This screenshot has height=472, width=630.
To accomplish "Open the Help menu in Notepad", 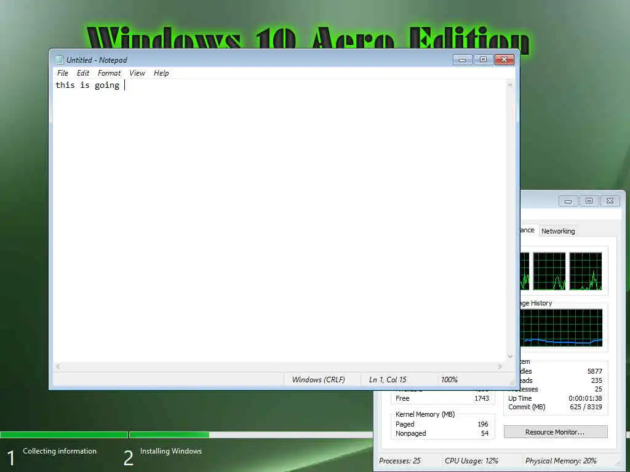I will [161, 73].
